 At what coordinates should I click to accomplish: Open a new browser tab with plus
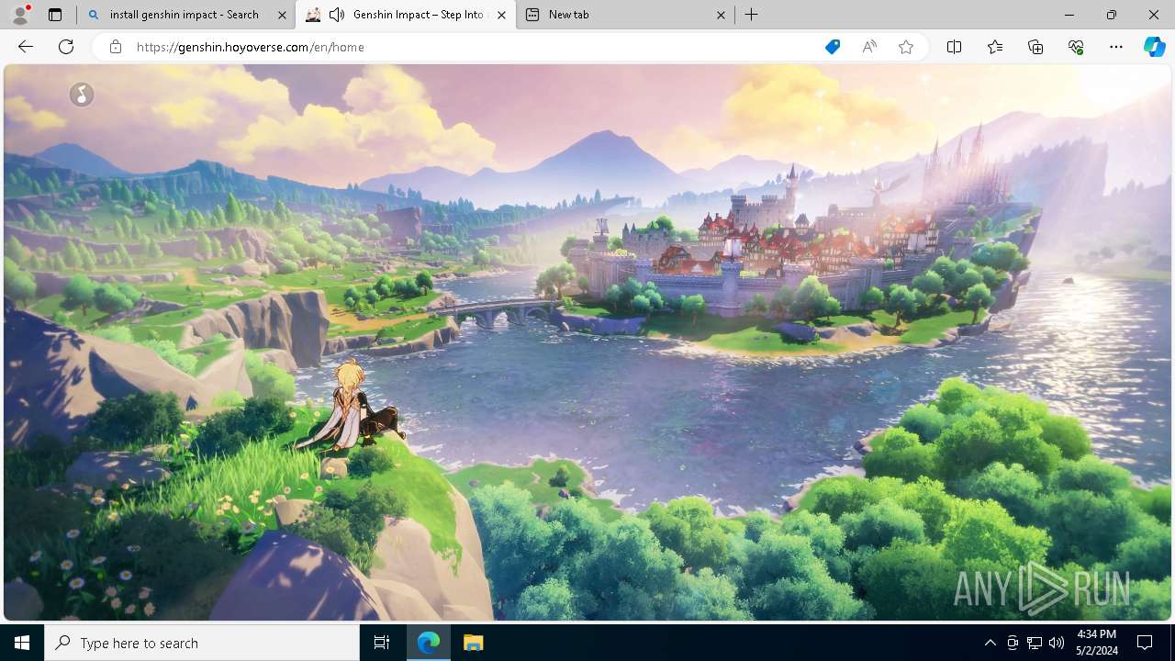click(751, 15)
